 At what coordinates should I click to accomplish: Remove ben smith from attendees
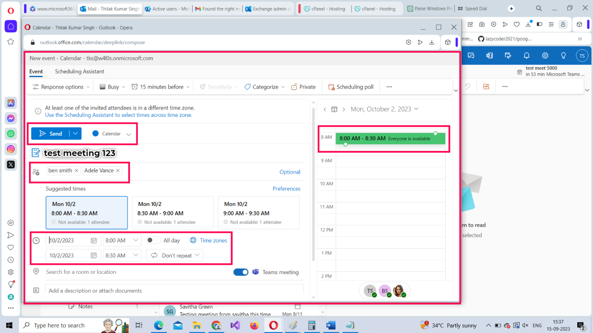tap(77, 171)
